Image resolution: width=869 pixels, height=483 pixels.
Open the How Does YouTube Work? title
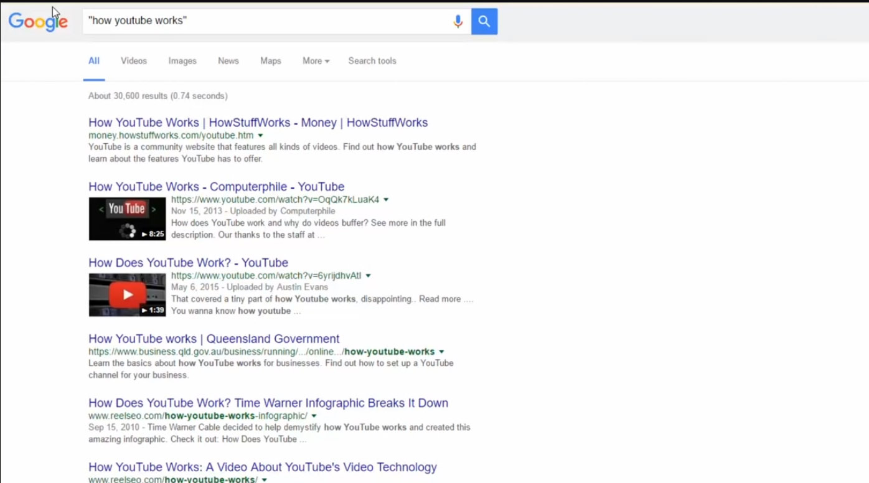tap(188, 263)
